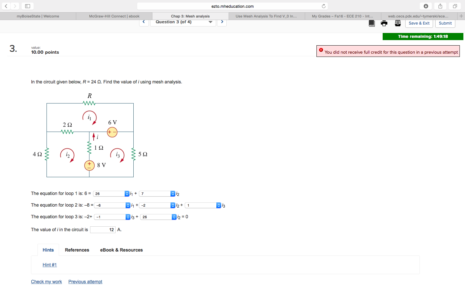Click the stepper beside the -6 coefficient
Image resolution: width=465 pixels, height=291 pixels.
pyautogui.click(x=128, y=205)
